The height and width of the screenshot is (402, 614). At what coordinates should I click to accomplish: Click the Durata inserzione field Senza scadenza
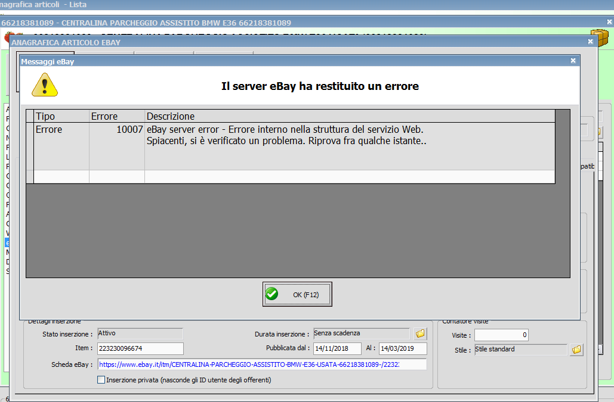click(x=362, y=334)
